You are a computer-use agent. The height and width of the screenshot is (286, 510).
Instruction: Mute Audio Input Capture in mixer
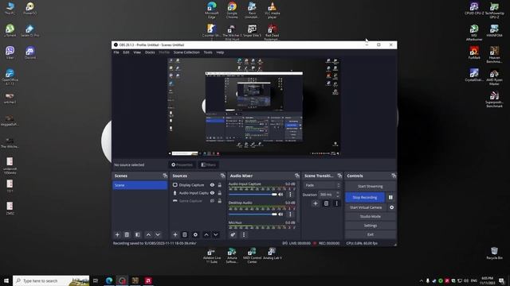[x=280, y=194]
